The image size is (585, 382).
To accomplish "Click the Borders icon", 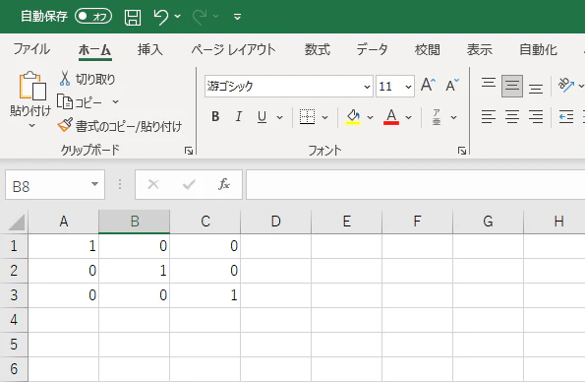I will tap(307, 117).
